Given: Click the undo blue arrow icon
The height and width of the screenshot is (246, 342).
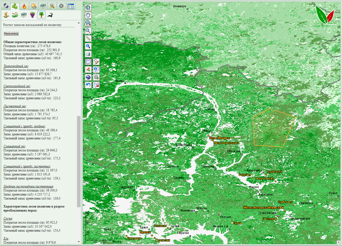Looking at the screenshot, I should [x=88, y=85].
